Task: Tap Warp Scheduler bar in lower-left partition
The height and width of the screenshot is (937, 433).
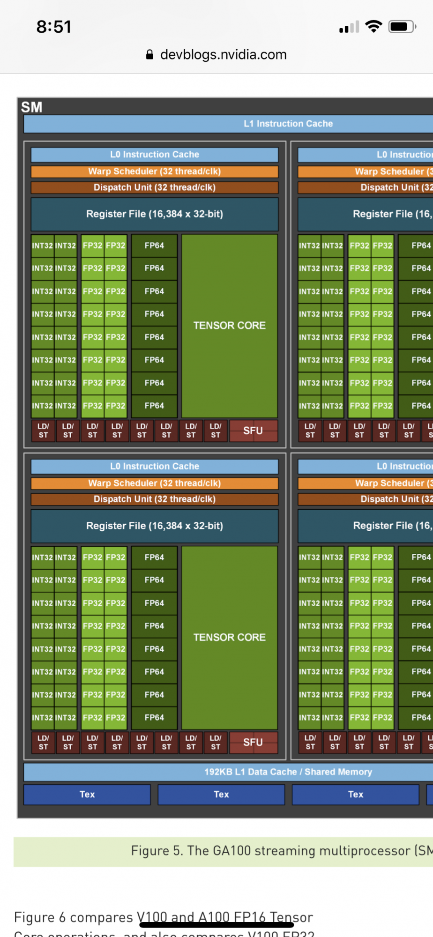Action: [155, 483]
